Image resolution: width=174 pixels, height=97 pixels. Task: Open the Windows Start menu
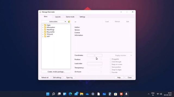(48, 94)
